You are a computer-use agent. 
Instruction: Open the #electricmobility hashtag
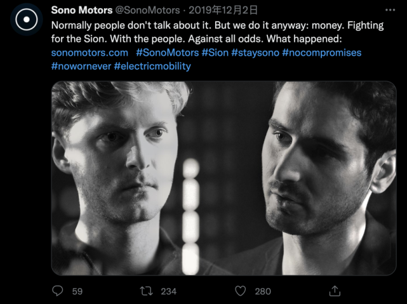(x=152, y=66)
